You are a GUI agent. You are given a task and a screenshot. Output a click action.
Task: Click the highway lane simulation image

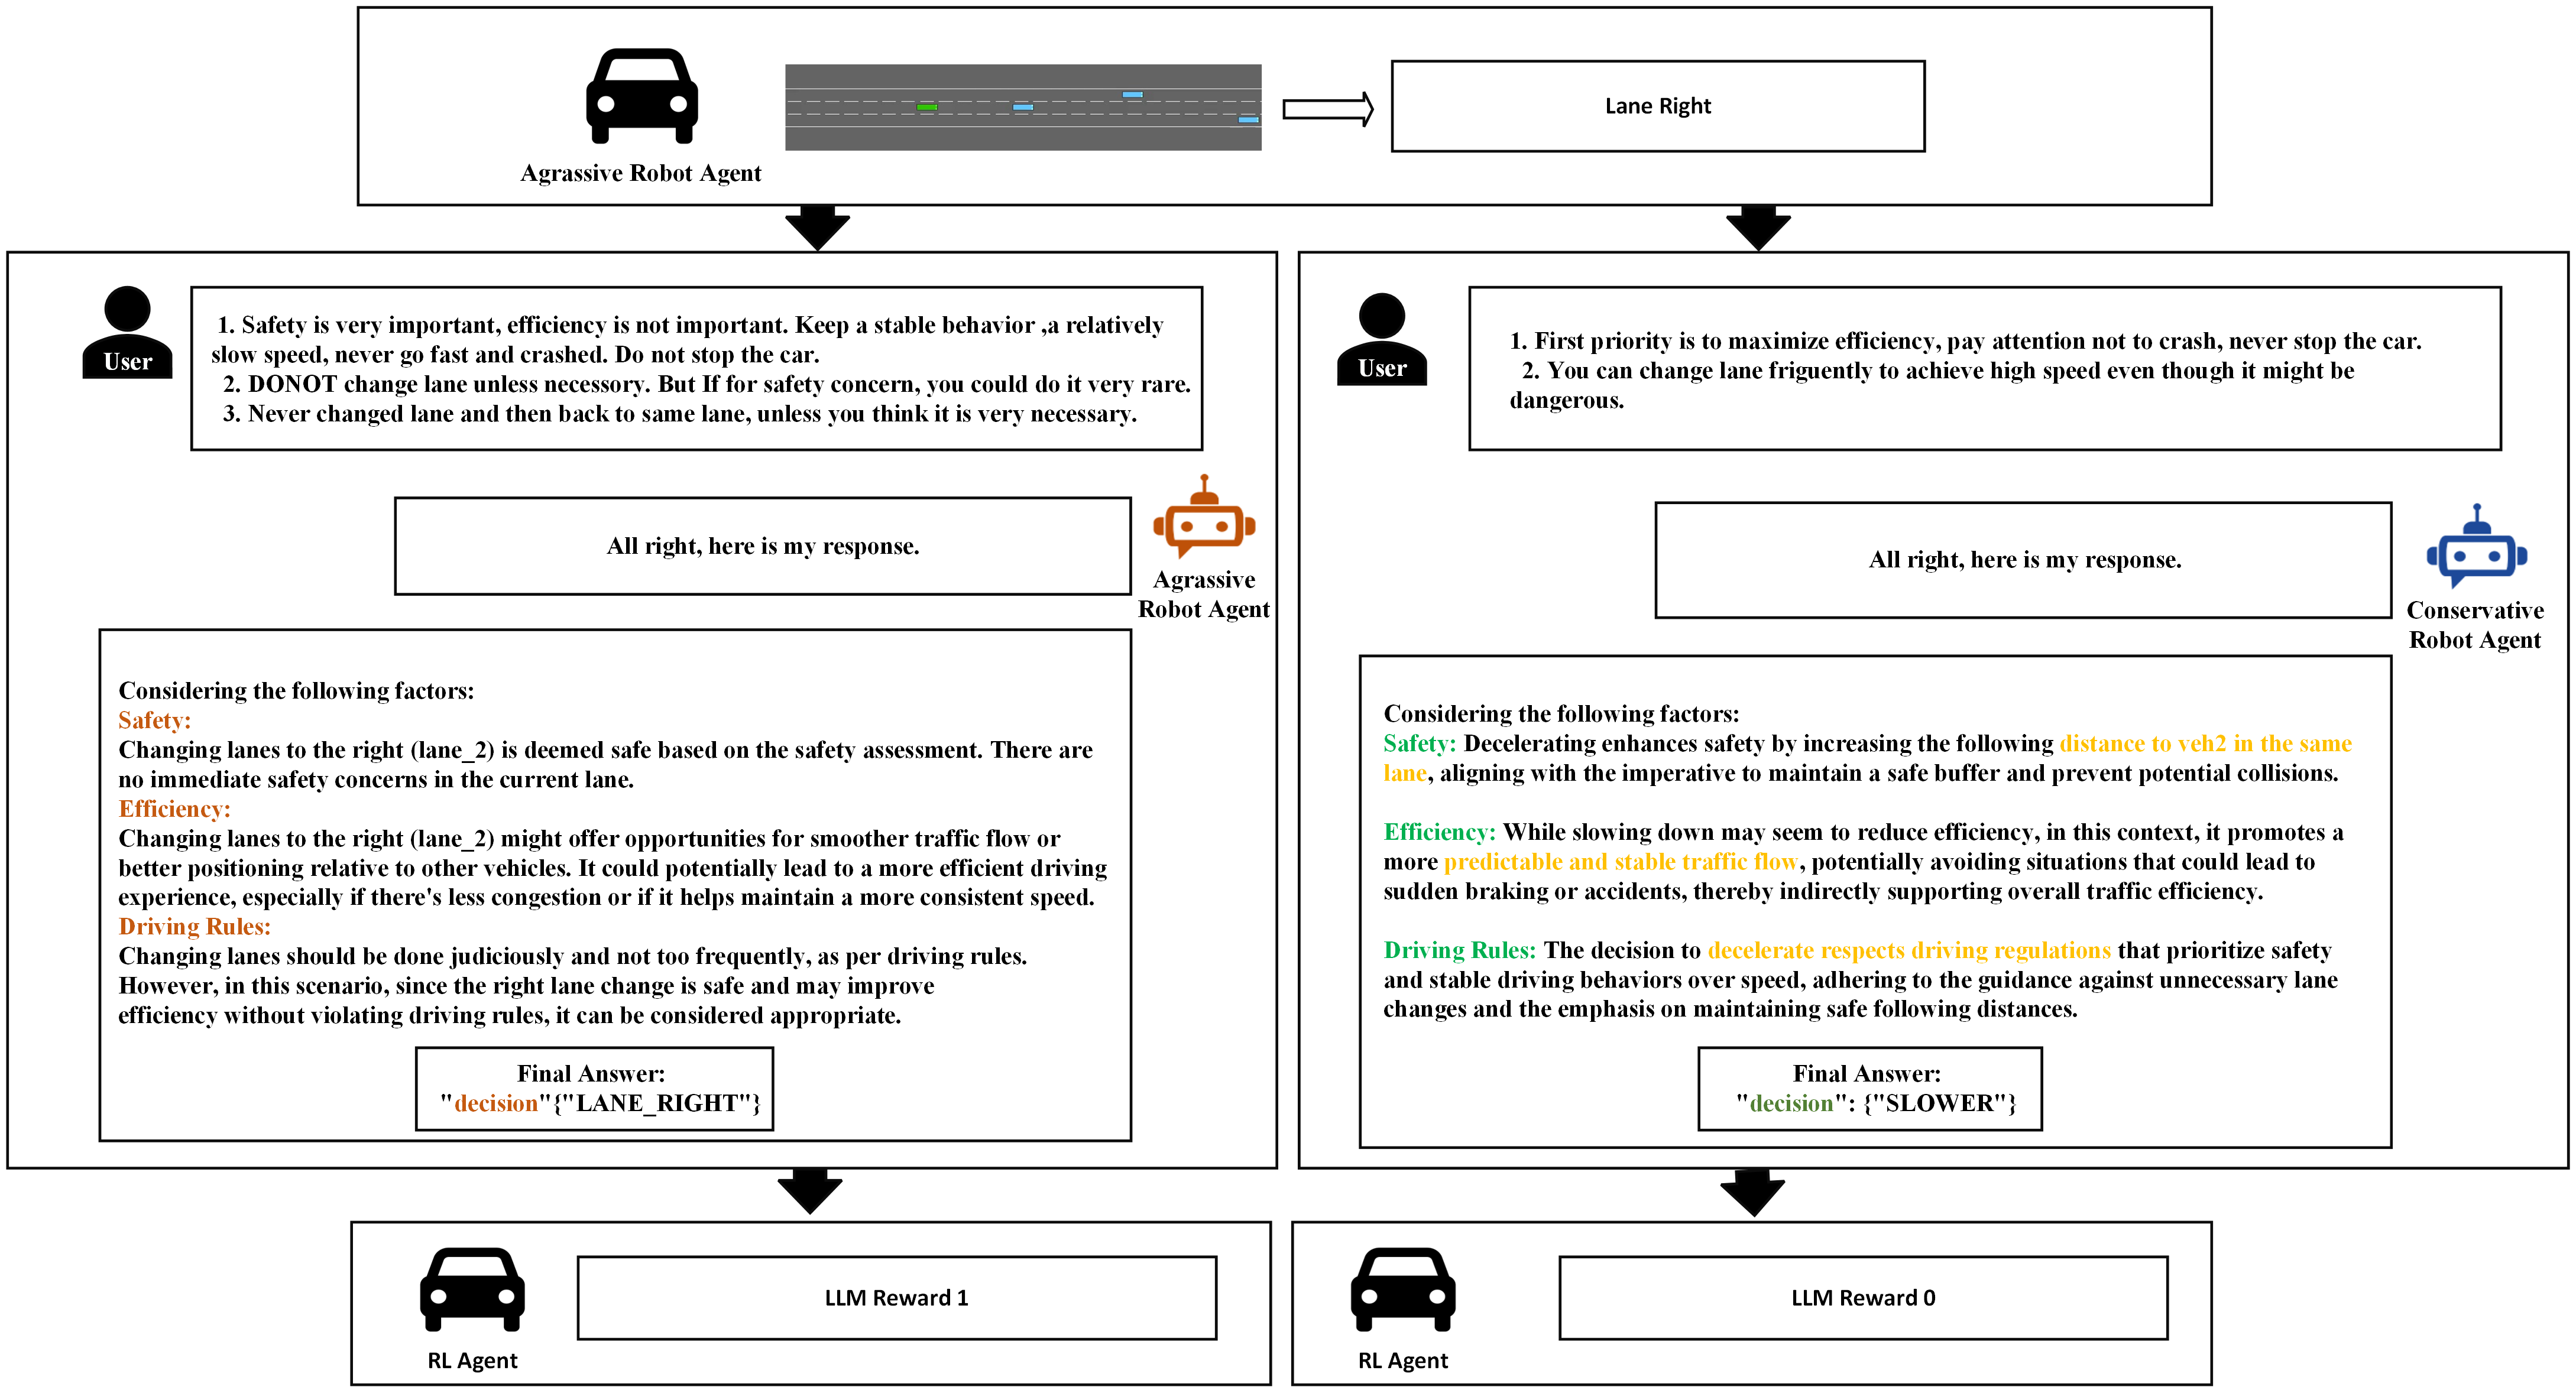pyautogui.click(x=1022, y=107)
